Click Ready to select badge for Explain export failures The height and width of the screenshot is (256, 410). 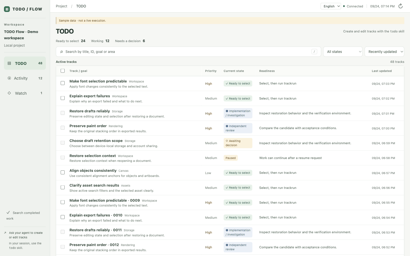tap(238, 98)
